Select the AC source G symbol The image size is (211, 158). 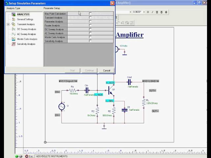(62, 107)
